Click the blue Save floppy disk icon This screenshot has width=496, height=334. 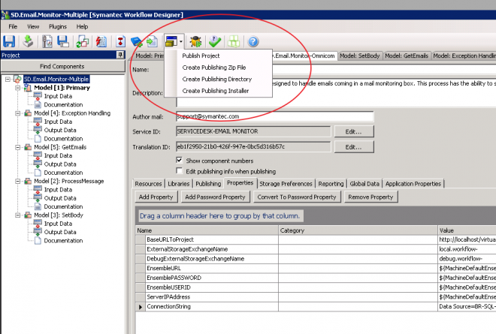tap(10, 41)
